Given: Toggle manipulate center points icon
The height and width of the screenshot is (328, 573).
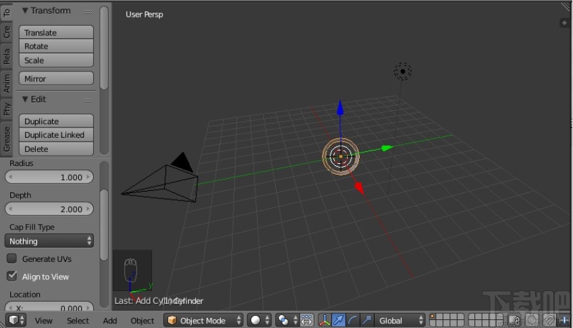Looking at the screenshot, I should click(x=306, y=321).
